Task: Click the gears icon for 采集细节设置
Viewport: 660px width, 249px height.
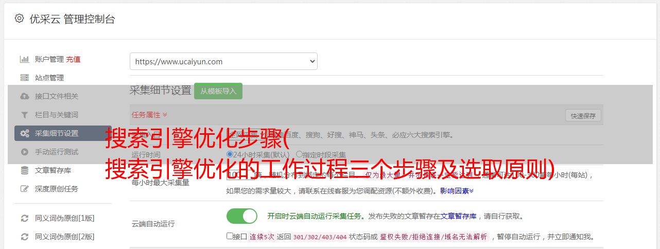Action: [24, 133]
